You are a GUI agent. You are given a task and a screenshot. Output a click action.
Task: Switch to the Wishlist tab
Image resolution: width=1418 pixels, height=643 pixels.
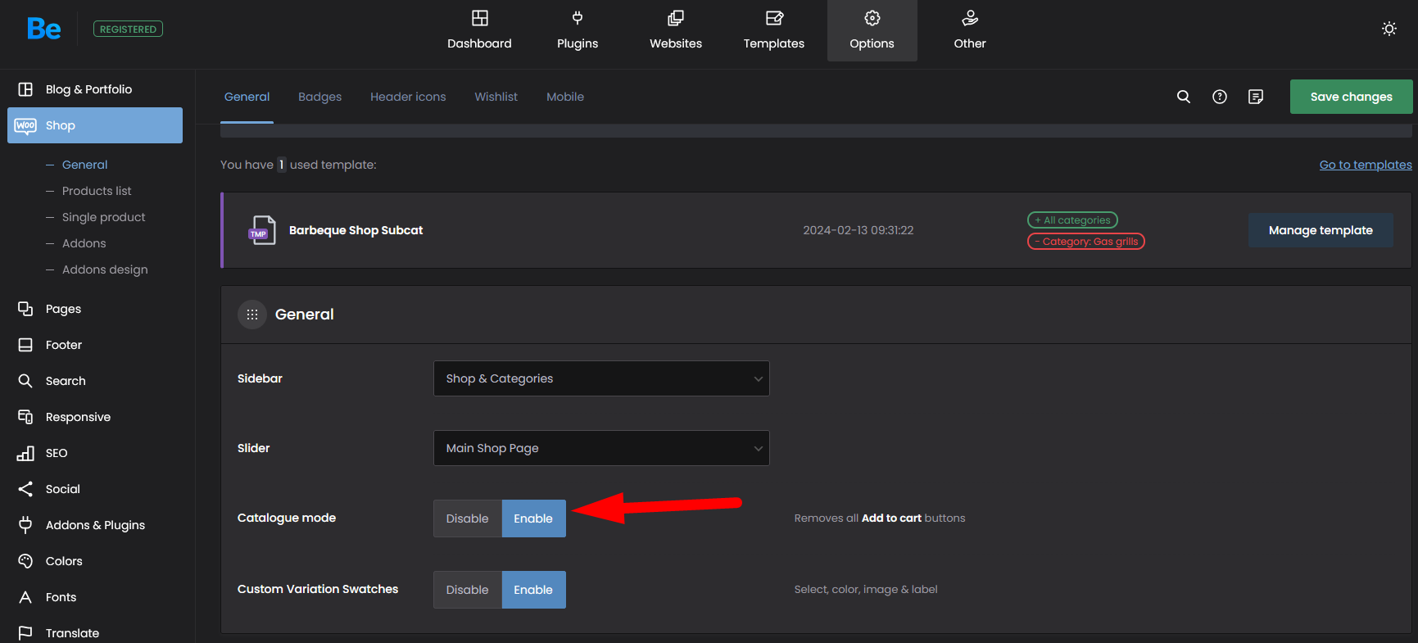[x=496, y=97]
